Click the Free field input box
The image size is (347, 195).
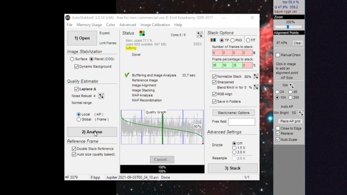[x=241, y=122]
